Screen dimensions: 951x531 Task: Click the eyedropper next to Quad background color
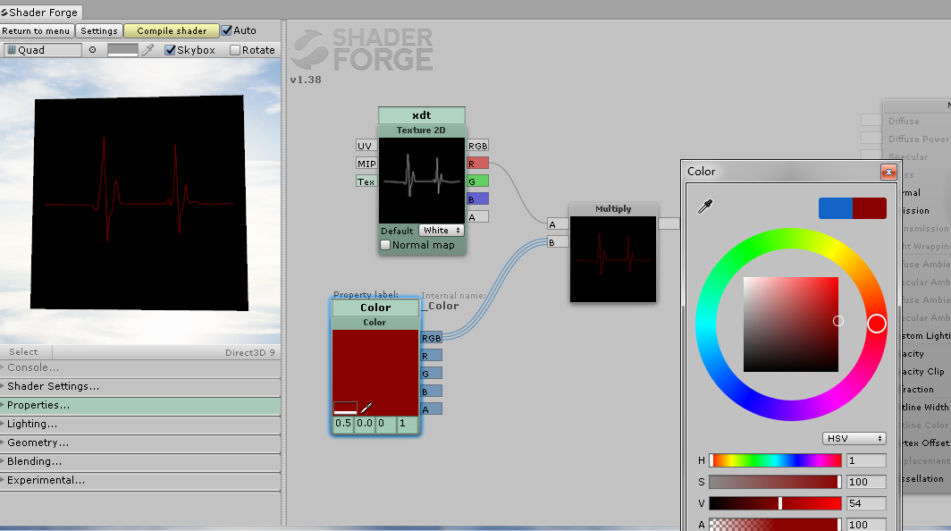coord(147,50)
